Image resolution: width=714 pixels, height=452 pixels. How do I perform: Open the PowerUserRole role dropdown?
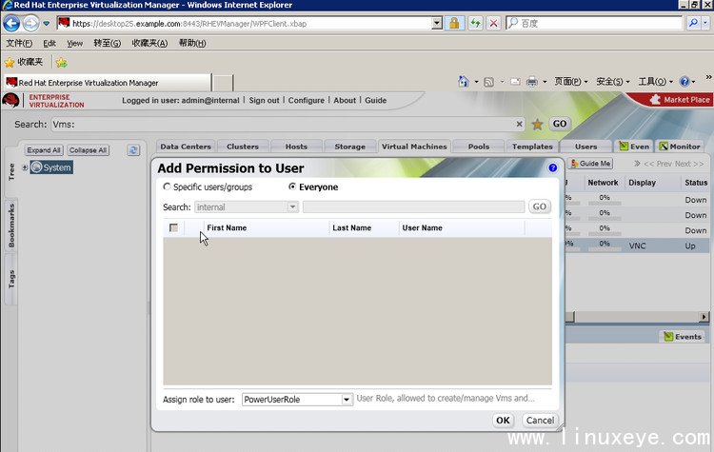coord(347,400)
